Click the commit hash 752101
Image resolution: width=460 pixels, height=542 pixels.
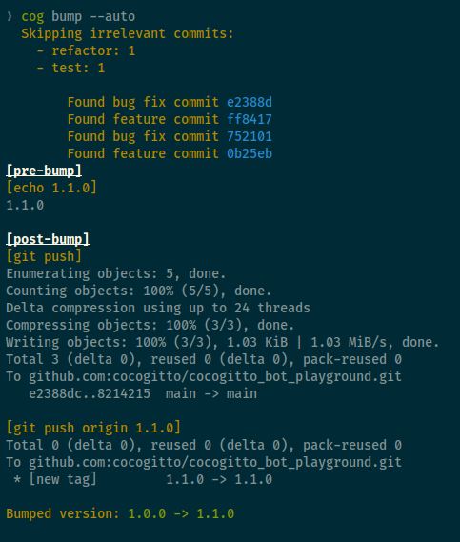(250, 136)
